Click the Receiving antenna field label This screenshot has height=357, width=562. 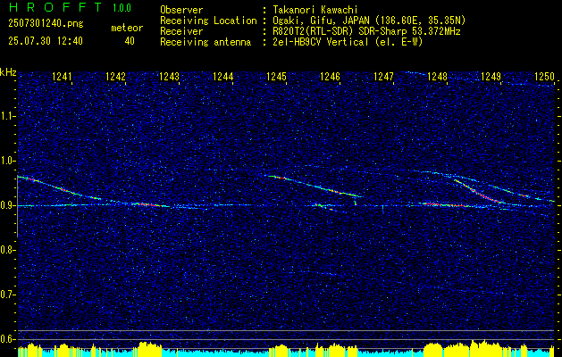[206, 42]
